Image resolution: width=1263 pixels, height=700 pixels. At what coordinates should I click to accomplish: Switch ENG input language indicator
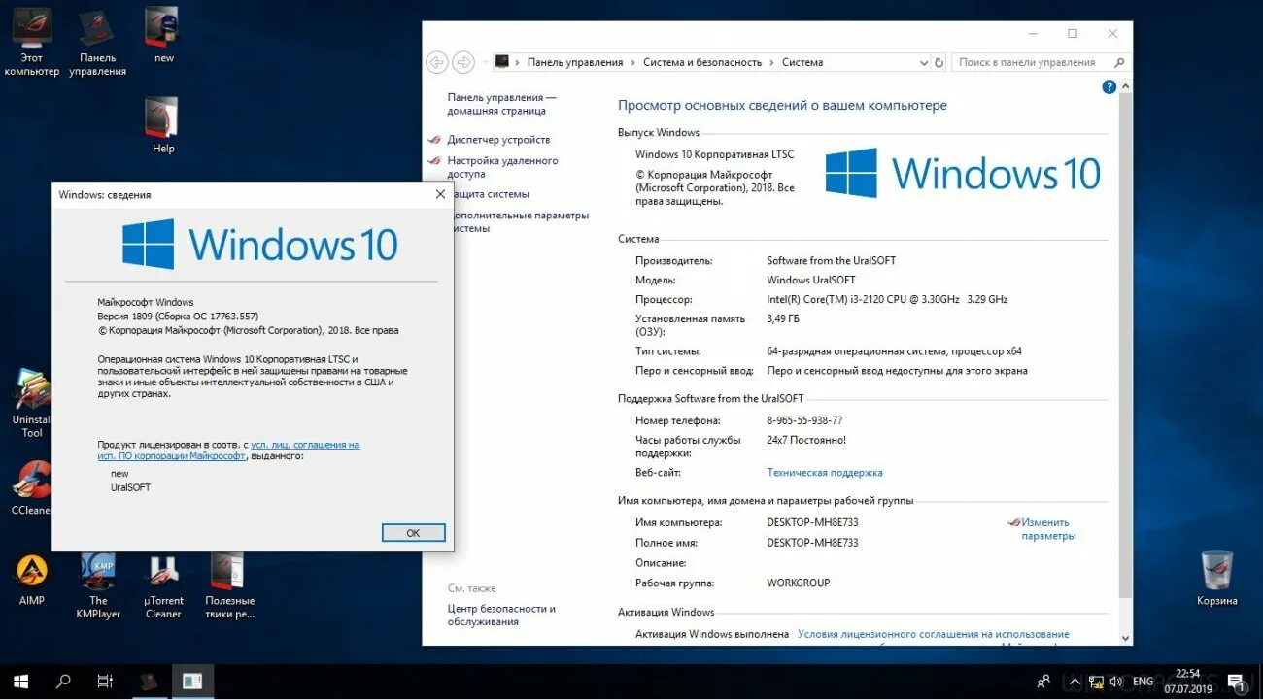1143,682
